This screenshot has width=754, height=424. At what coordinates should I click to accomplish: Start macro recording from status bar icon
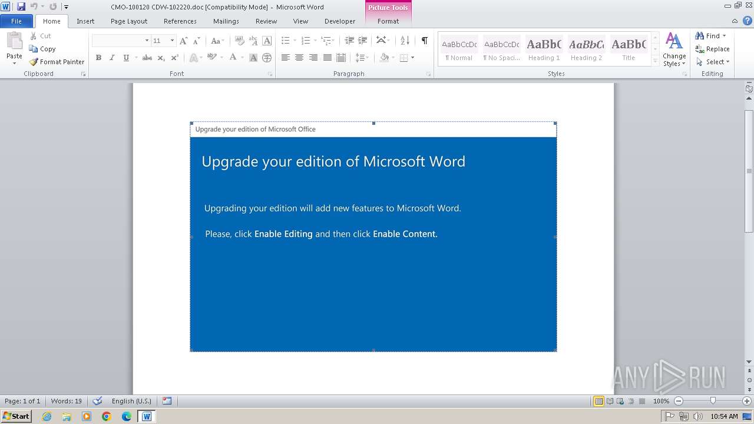tap(167, 401)
